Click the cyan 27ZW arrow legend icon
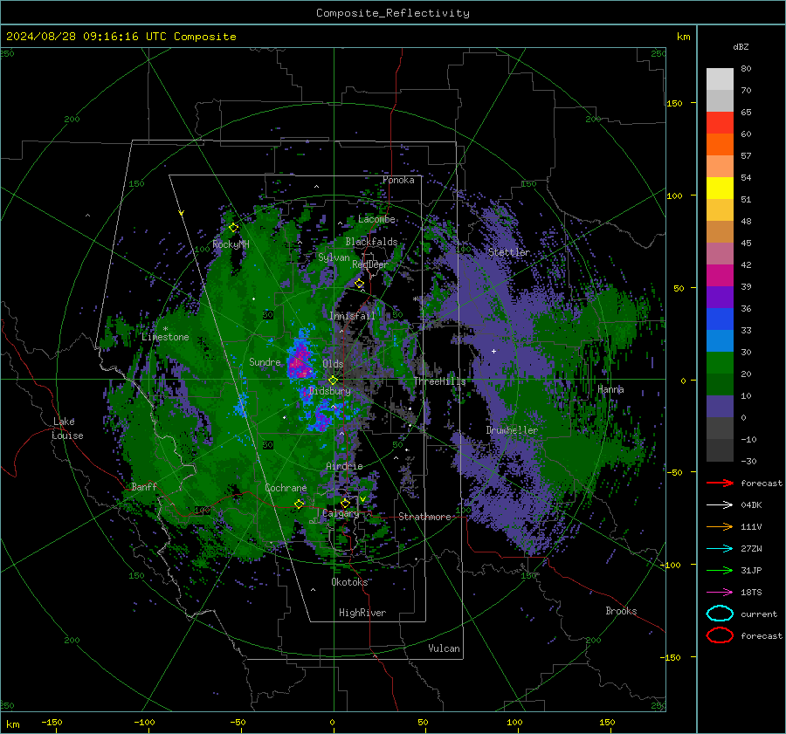 pyautogui.click(x=720, y=549)
